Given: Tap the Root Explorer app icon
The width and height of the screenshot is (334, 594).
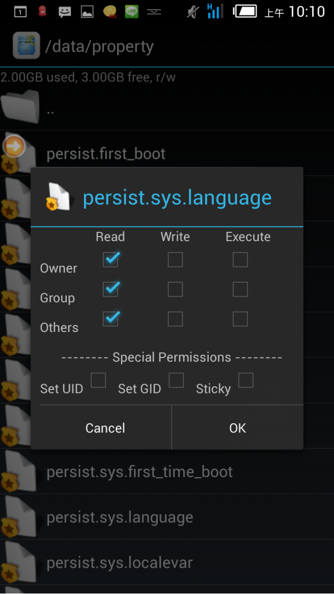Looking at the screenshot, I should (26, 46).
